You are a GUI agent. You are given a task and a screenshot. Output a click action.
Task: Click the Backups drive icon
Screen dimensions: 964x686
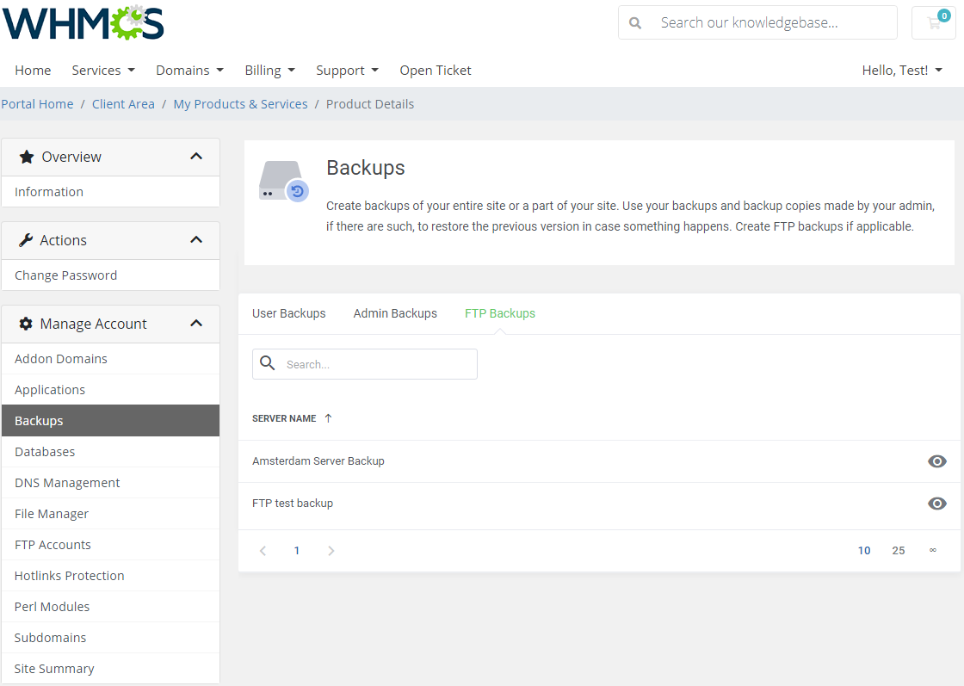point(283,181)
